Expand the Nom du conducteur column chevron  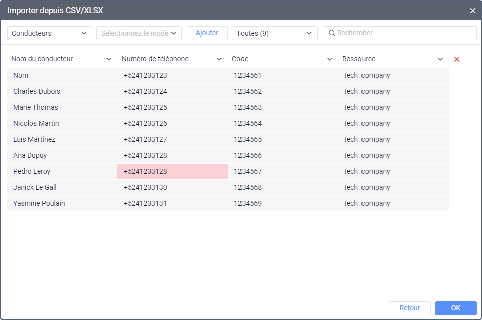(x=109, y=59)
